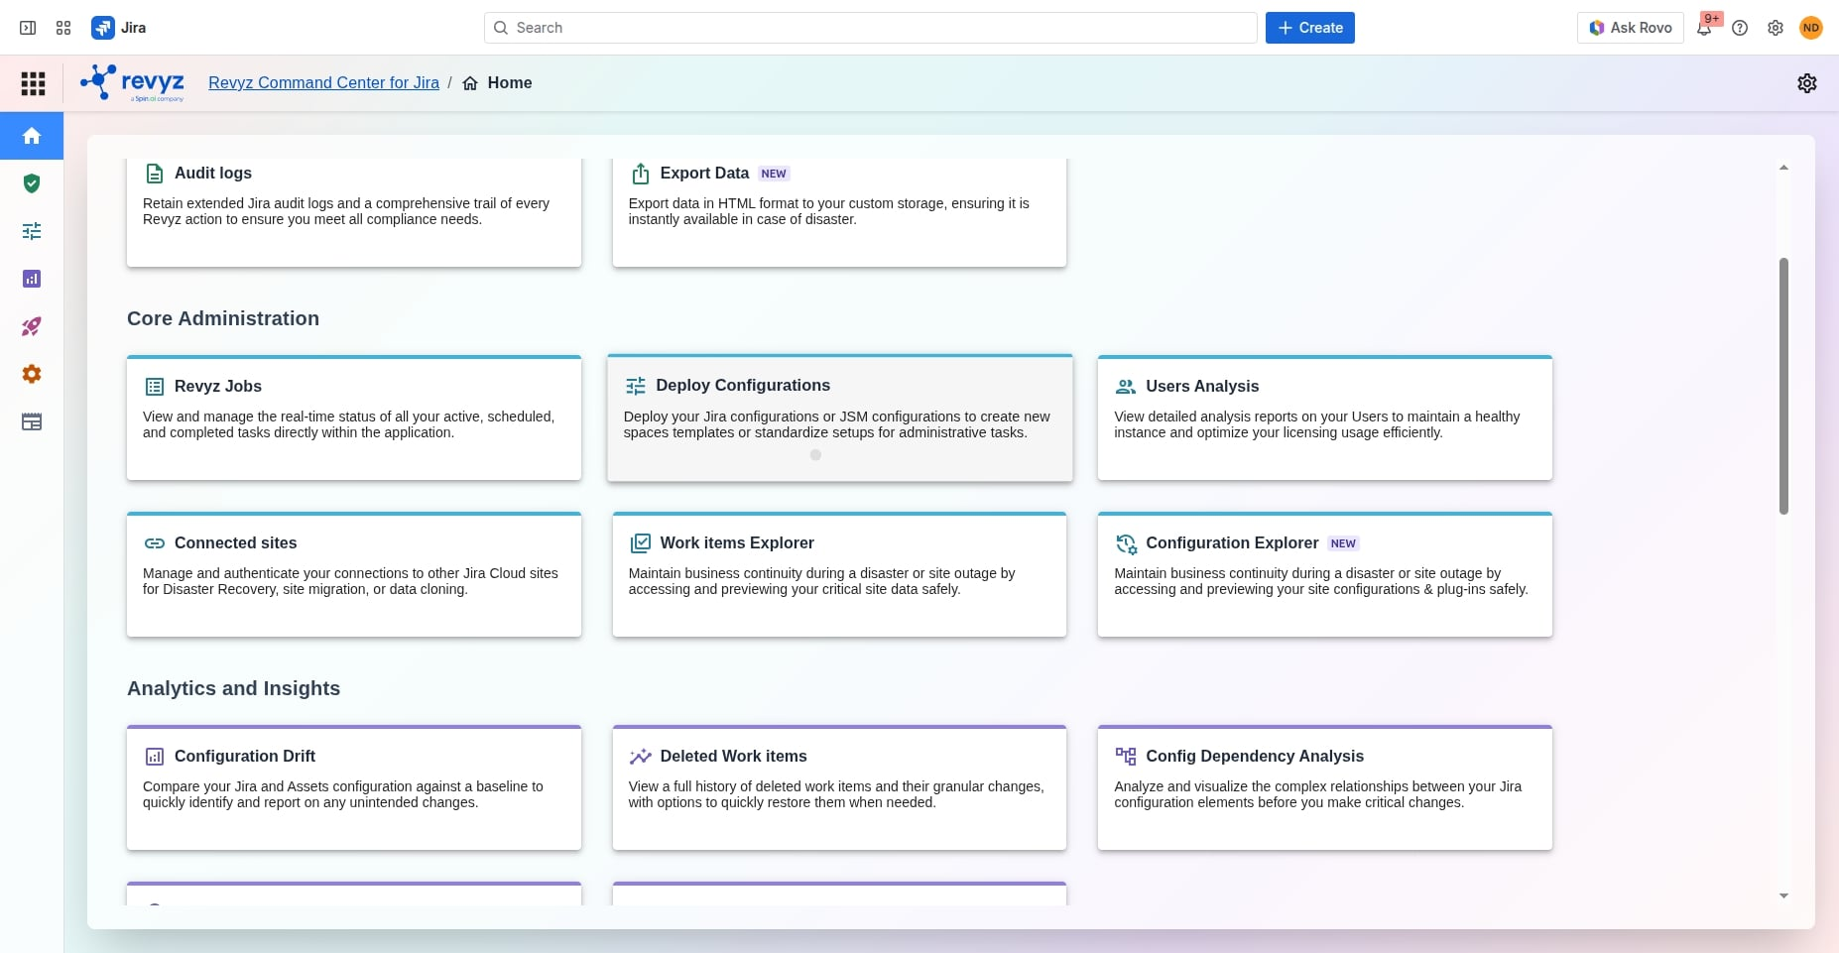1839x953 pixels.
Task: Open Revyz Command Center for Jira link
Action: [323, 83]
